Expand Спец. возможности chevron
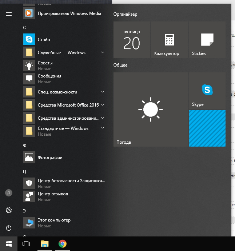 click(x=103, y=92)
